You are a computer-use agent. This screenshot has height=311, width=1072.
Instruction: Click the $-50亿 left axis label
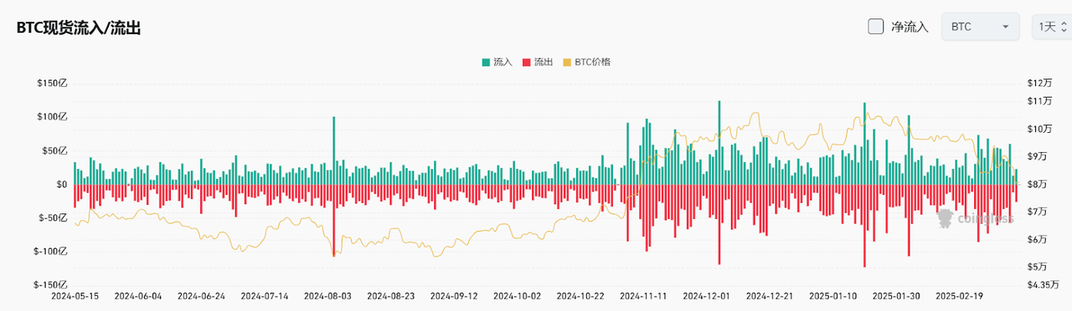click(53, 217)
